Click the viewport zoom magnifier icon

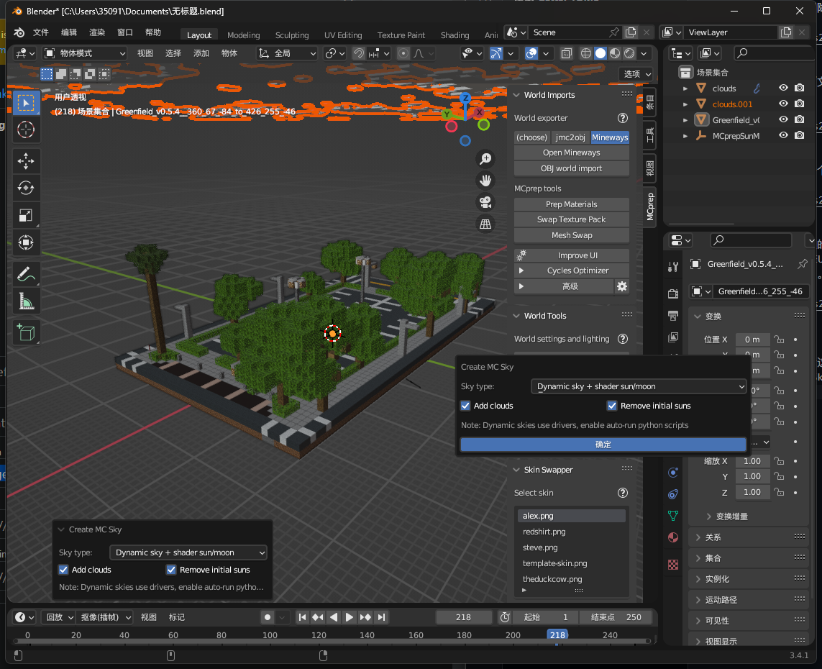coord(485,159)
